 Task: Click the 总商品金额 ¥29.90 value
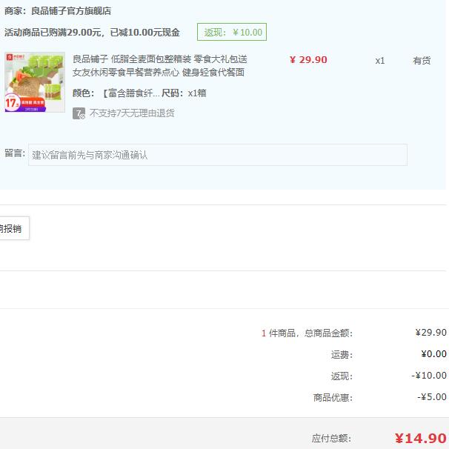coord(430,333)
